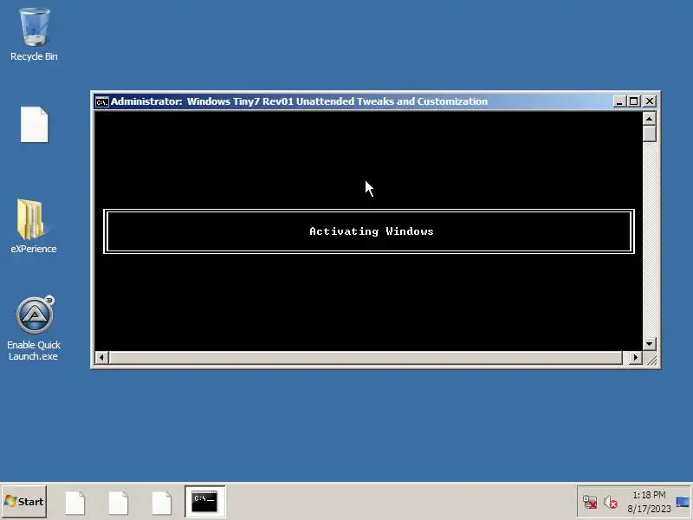Open the first blank taskbar item
Viewport: 693px width, 520px height.
coord(75,503)
